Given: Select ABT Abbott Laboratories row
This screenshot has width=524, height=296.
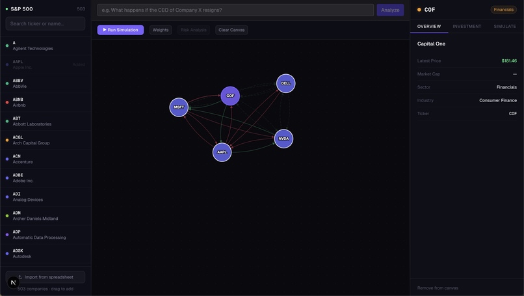Looking at the screenshot, I should tap(46, 121).
